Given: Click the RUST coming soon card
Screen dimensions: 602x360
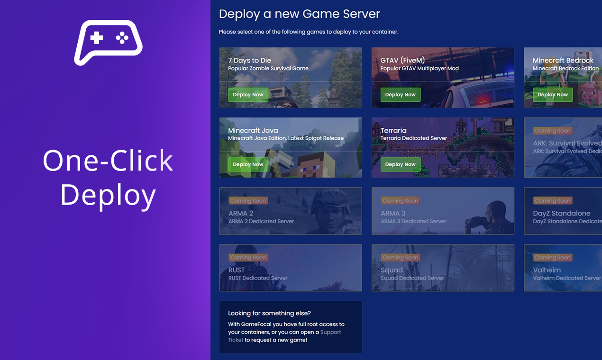Looking at the screenshot, I should coord(291,268).
